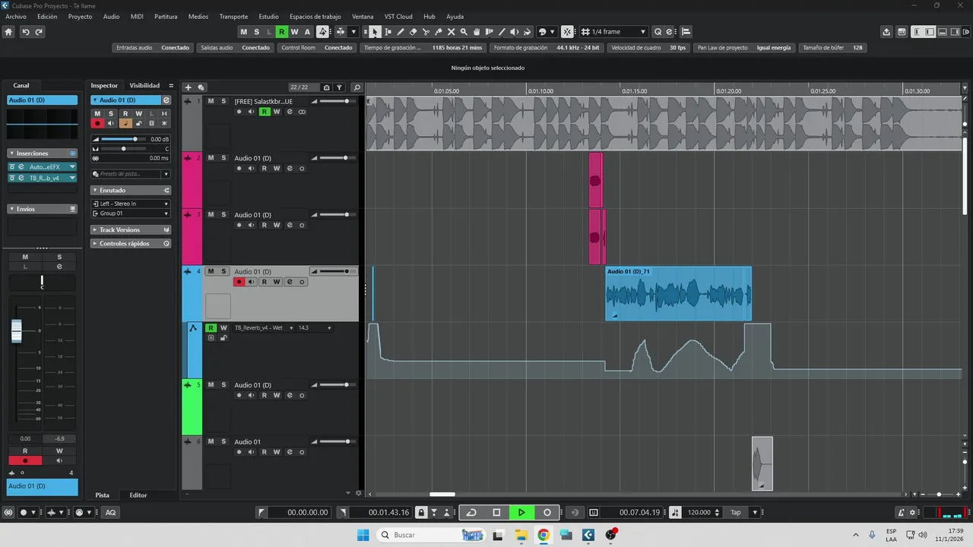The image size is (973, 547).
Task: Click the Tap tempo button
Action: click(736, 513)
